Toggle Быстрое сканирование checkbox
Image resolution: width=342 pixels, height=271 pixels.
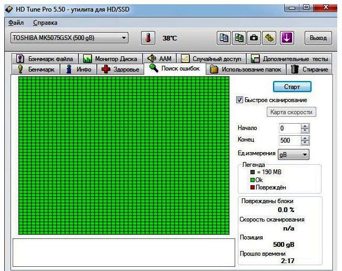pos(239,100)
